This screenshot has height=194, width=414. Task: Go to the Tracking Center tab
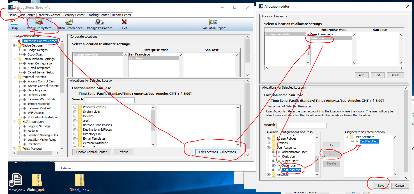[x=98, y=15]
